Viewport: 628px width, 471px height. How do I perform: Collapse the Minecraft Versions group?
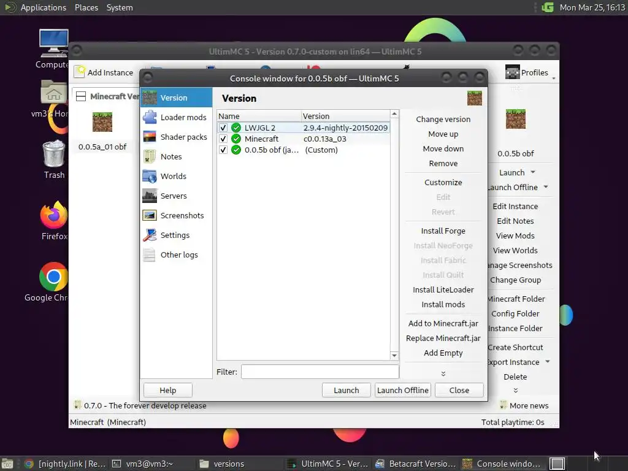point(81,96)
